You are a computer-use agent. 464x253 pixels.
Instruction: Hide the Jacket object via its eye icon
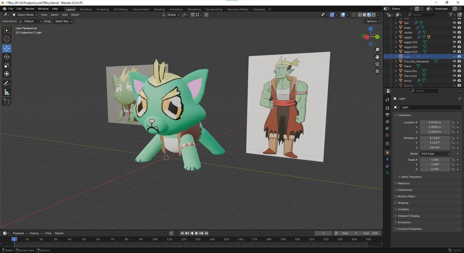click(454, 32)
